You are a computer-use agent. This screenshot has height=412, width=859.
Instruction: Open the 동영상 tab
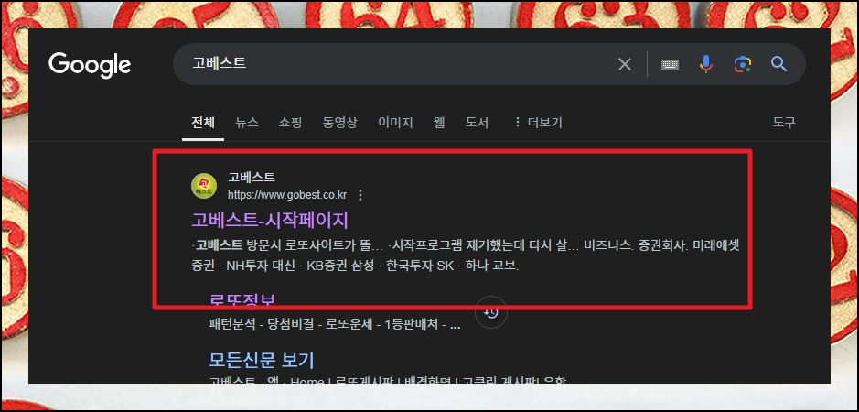pos(339,123)
